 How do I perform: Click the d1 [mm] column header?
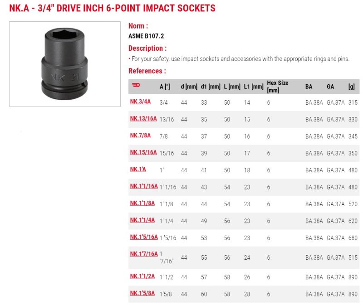click(x=211, y=87)
